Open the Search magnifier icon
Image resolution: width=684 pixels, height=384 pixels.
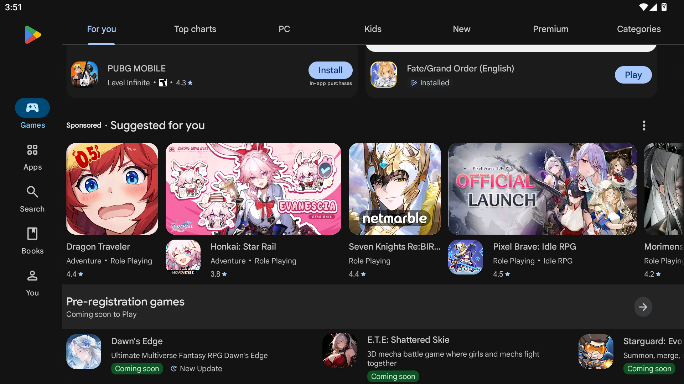pyautogui.click(x=32, y=192)
